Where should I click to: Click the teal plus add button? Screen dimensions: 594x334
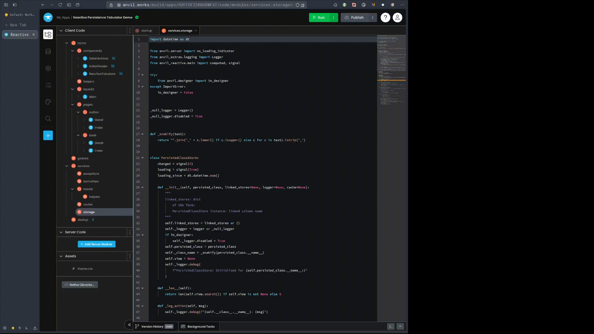tap(48, 135)
